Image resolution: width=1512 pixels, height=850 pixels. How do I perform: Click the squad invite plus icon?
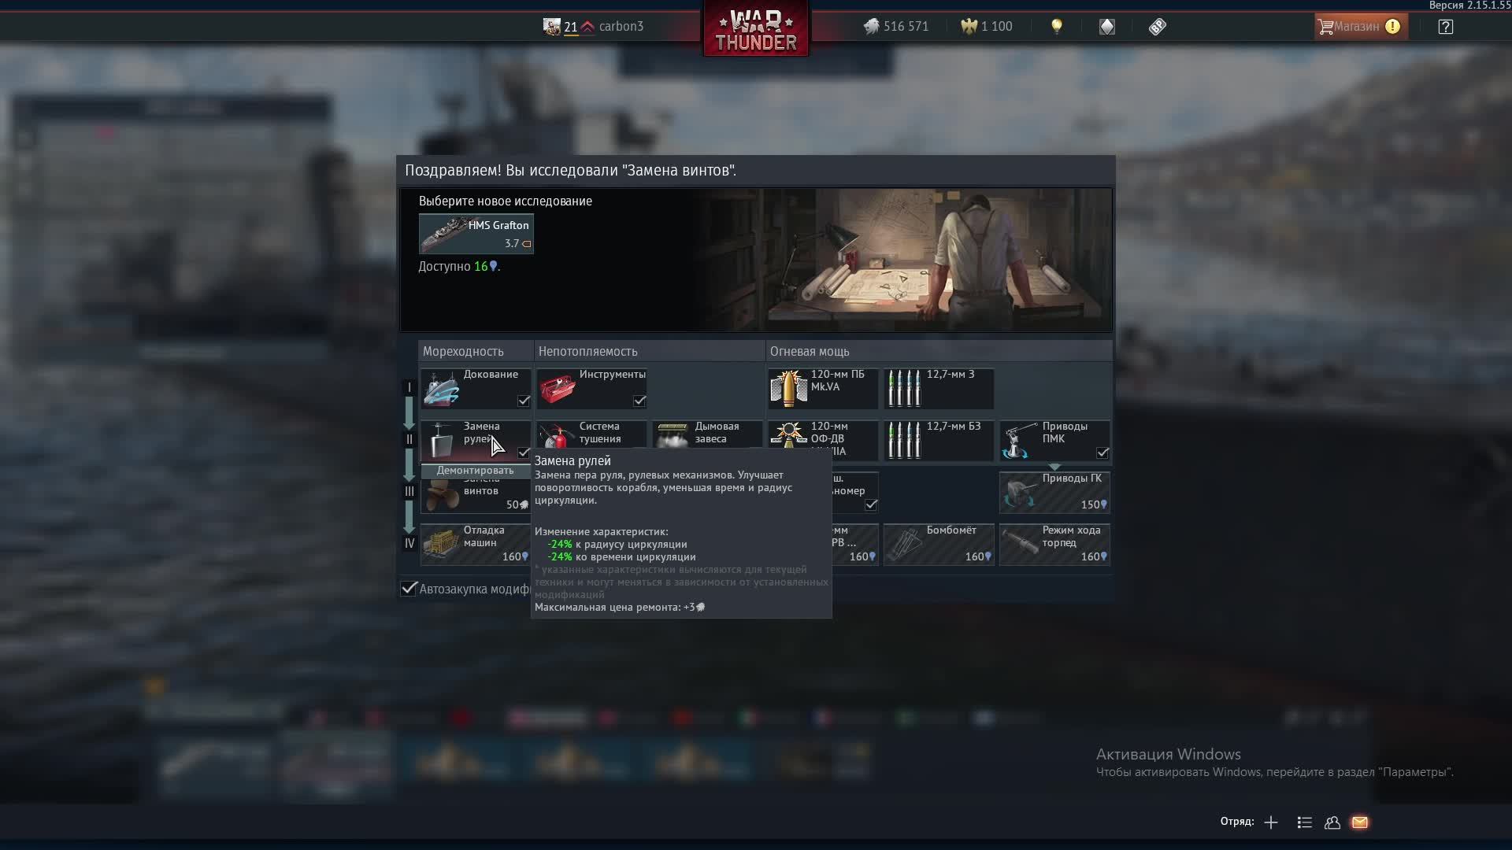point(1271,822)
